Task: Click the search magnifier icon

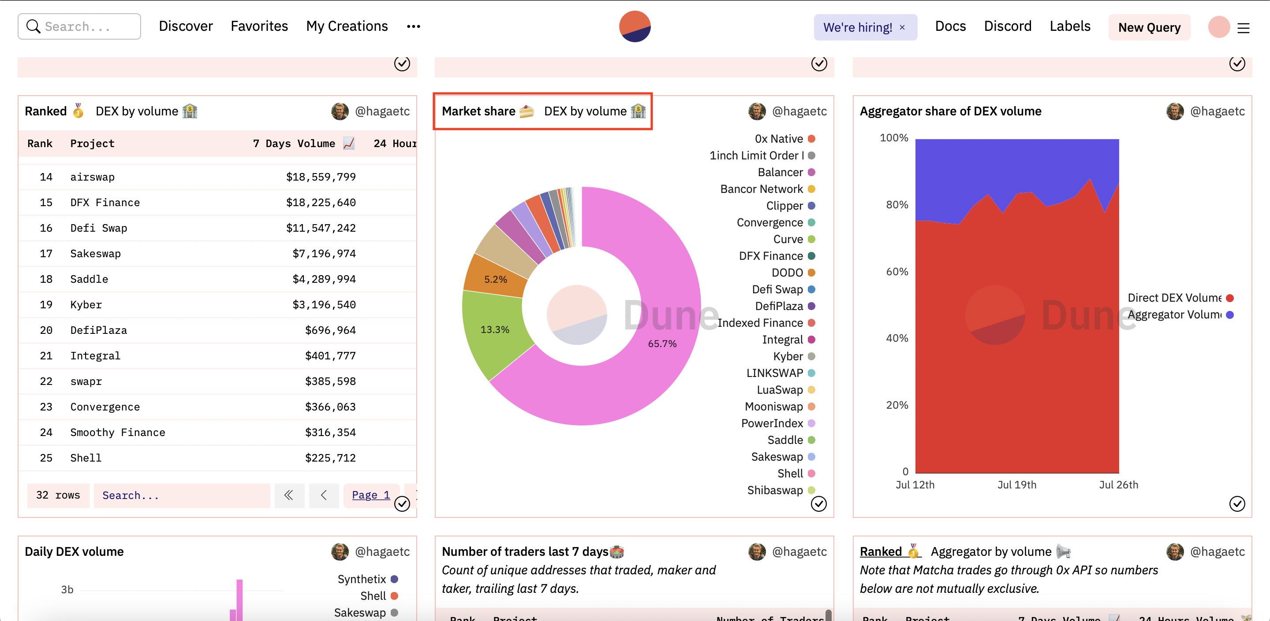Action: tap(33, 26)
